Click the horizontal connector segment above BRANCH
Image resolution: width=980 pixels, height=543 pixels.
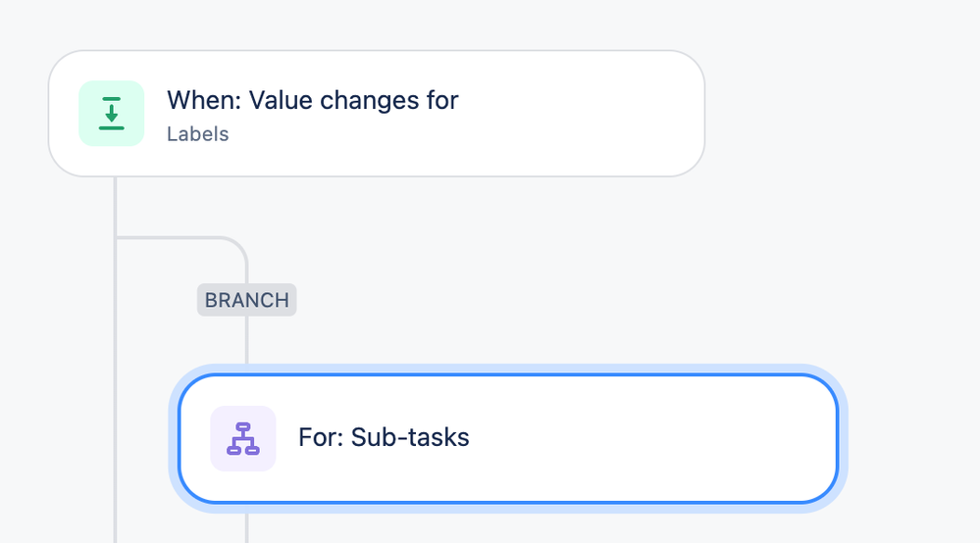pyautogui.click(x=177, y=237)
